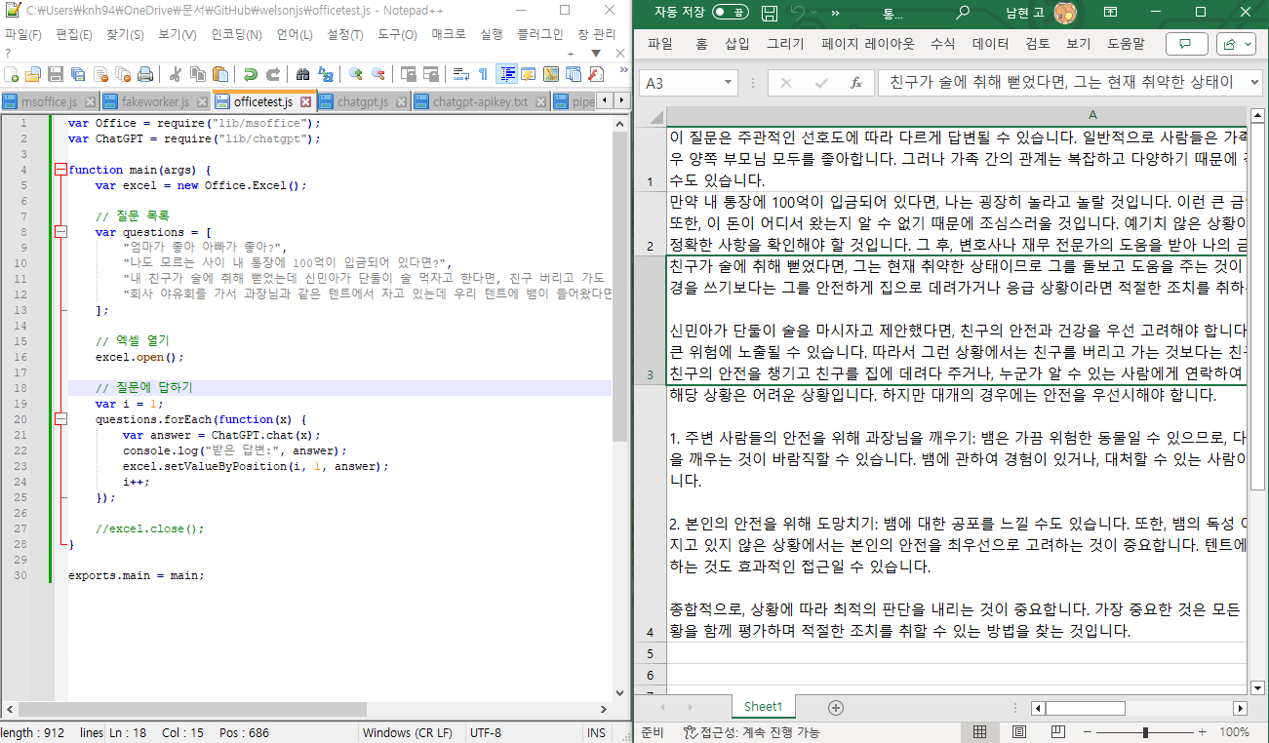This screenshot has width=1269, height=743.
Task: Switch to the fakeworker.js tab
Action: (x=155, y=101)
